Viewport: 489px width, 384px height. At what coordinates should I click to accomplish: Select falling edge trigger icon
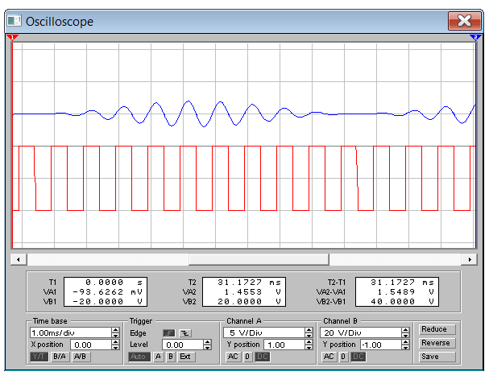tap(185, 333)
